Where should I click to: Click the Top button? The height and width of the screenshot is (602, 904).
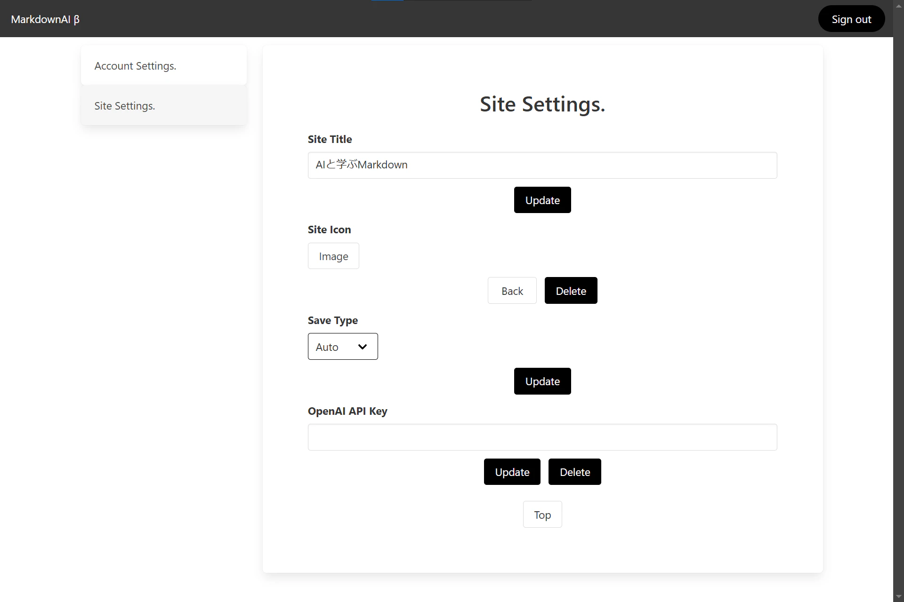click(542, 515)
